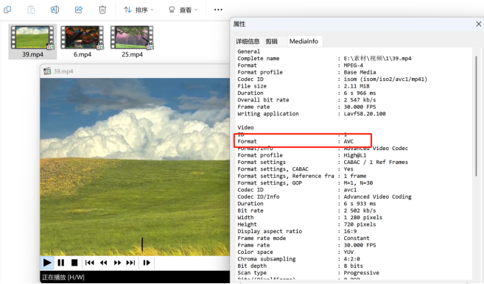Open the 查看 view dropdown
Viewport: 484px width, 284px height.
tap(183, 10)
